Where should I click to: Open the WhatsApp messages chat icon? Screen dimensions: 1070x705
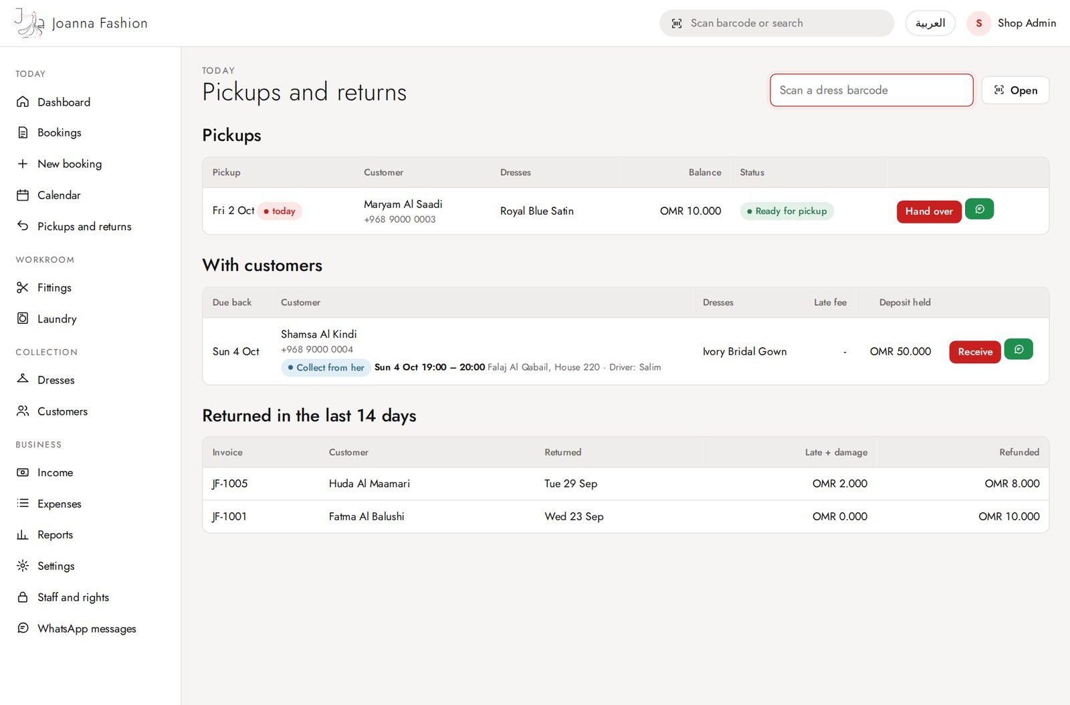(23, 628)
